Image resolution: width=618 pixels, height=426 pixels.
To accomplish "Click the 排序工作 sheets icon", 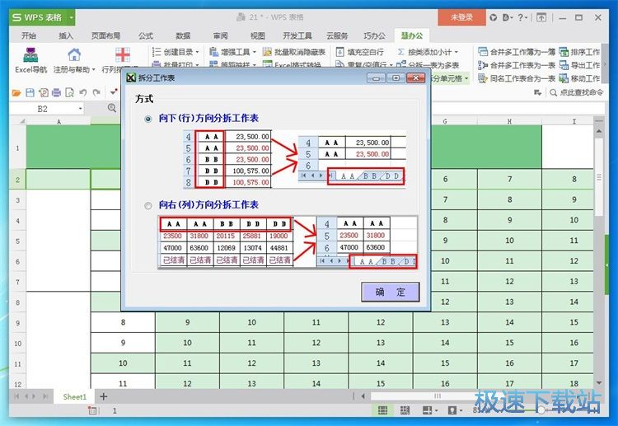I will tap(564, 52).
